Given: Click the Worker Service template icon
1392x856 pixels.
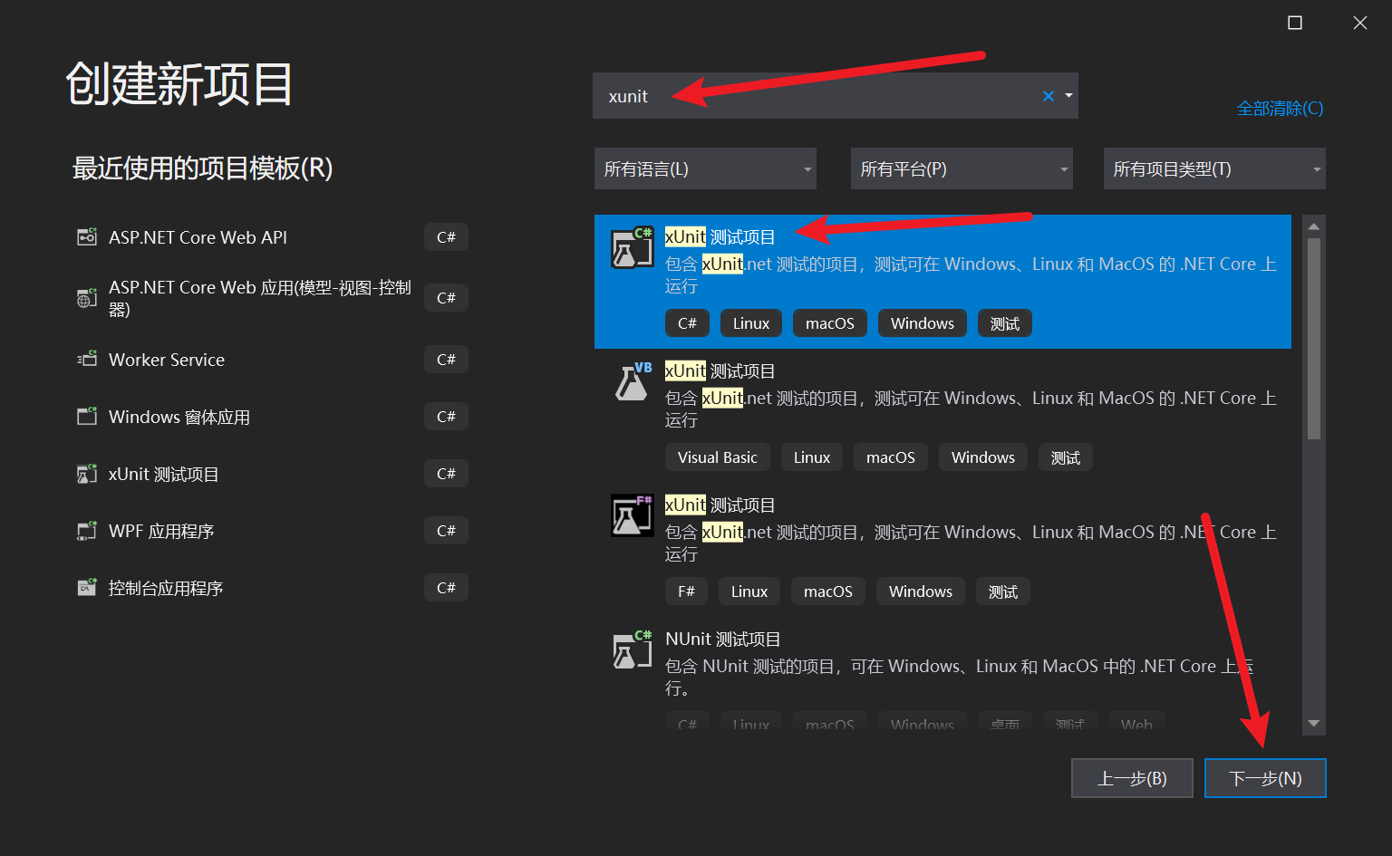Looking at the screenshot, I should pyautogui.click(x=87, y=360).
